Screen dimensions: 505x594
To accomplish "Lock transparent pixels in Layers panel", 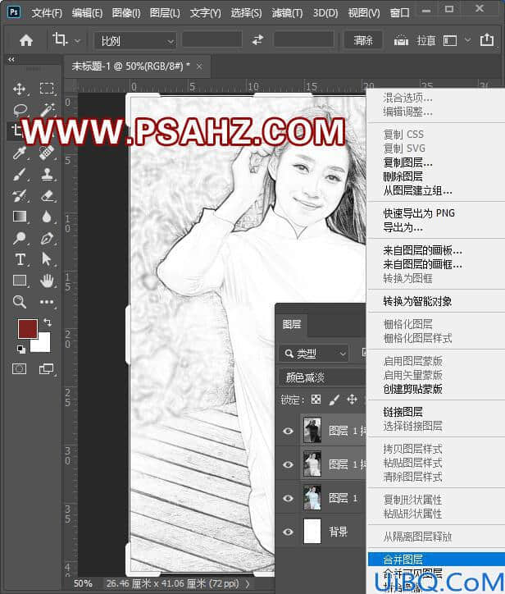I will coord(316,400).
